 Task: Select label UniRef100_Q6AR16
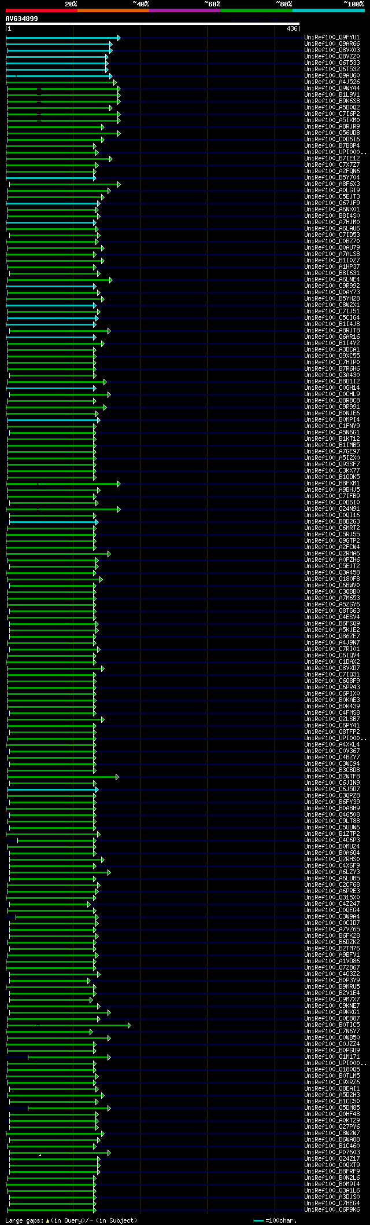click(x=332, y=337)
